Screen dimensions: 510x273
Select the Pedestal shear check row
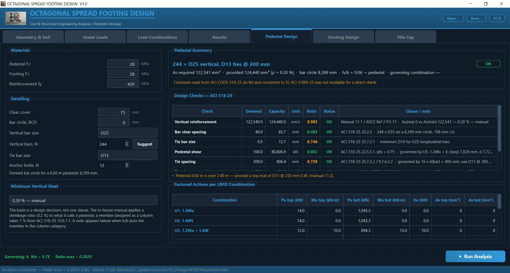(335, 152)
